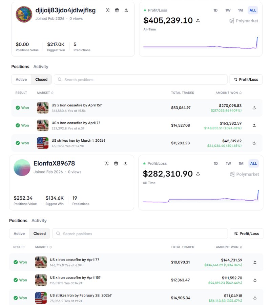Click the share icon beside ElonfaX89678 username

click(x=125, y=164)
